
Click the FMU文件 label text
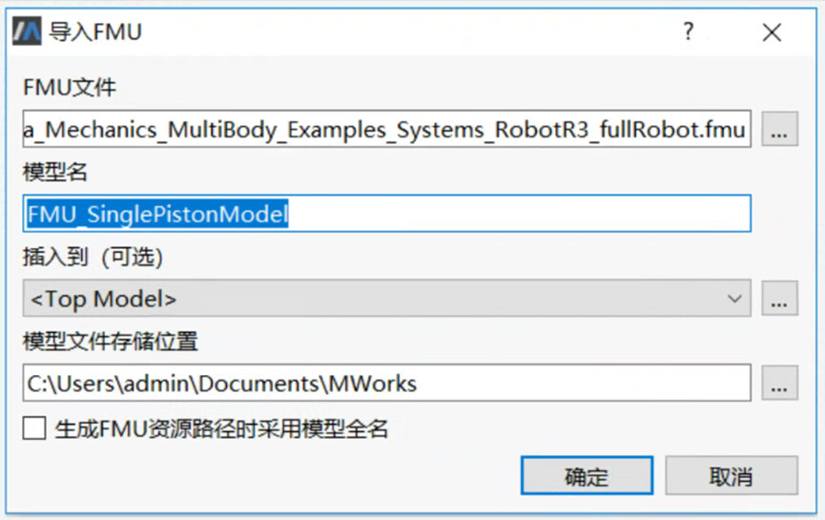click(x=70, y=88)
